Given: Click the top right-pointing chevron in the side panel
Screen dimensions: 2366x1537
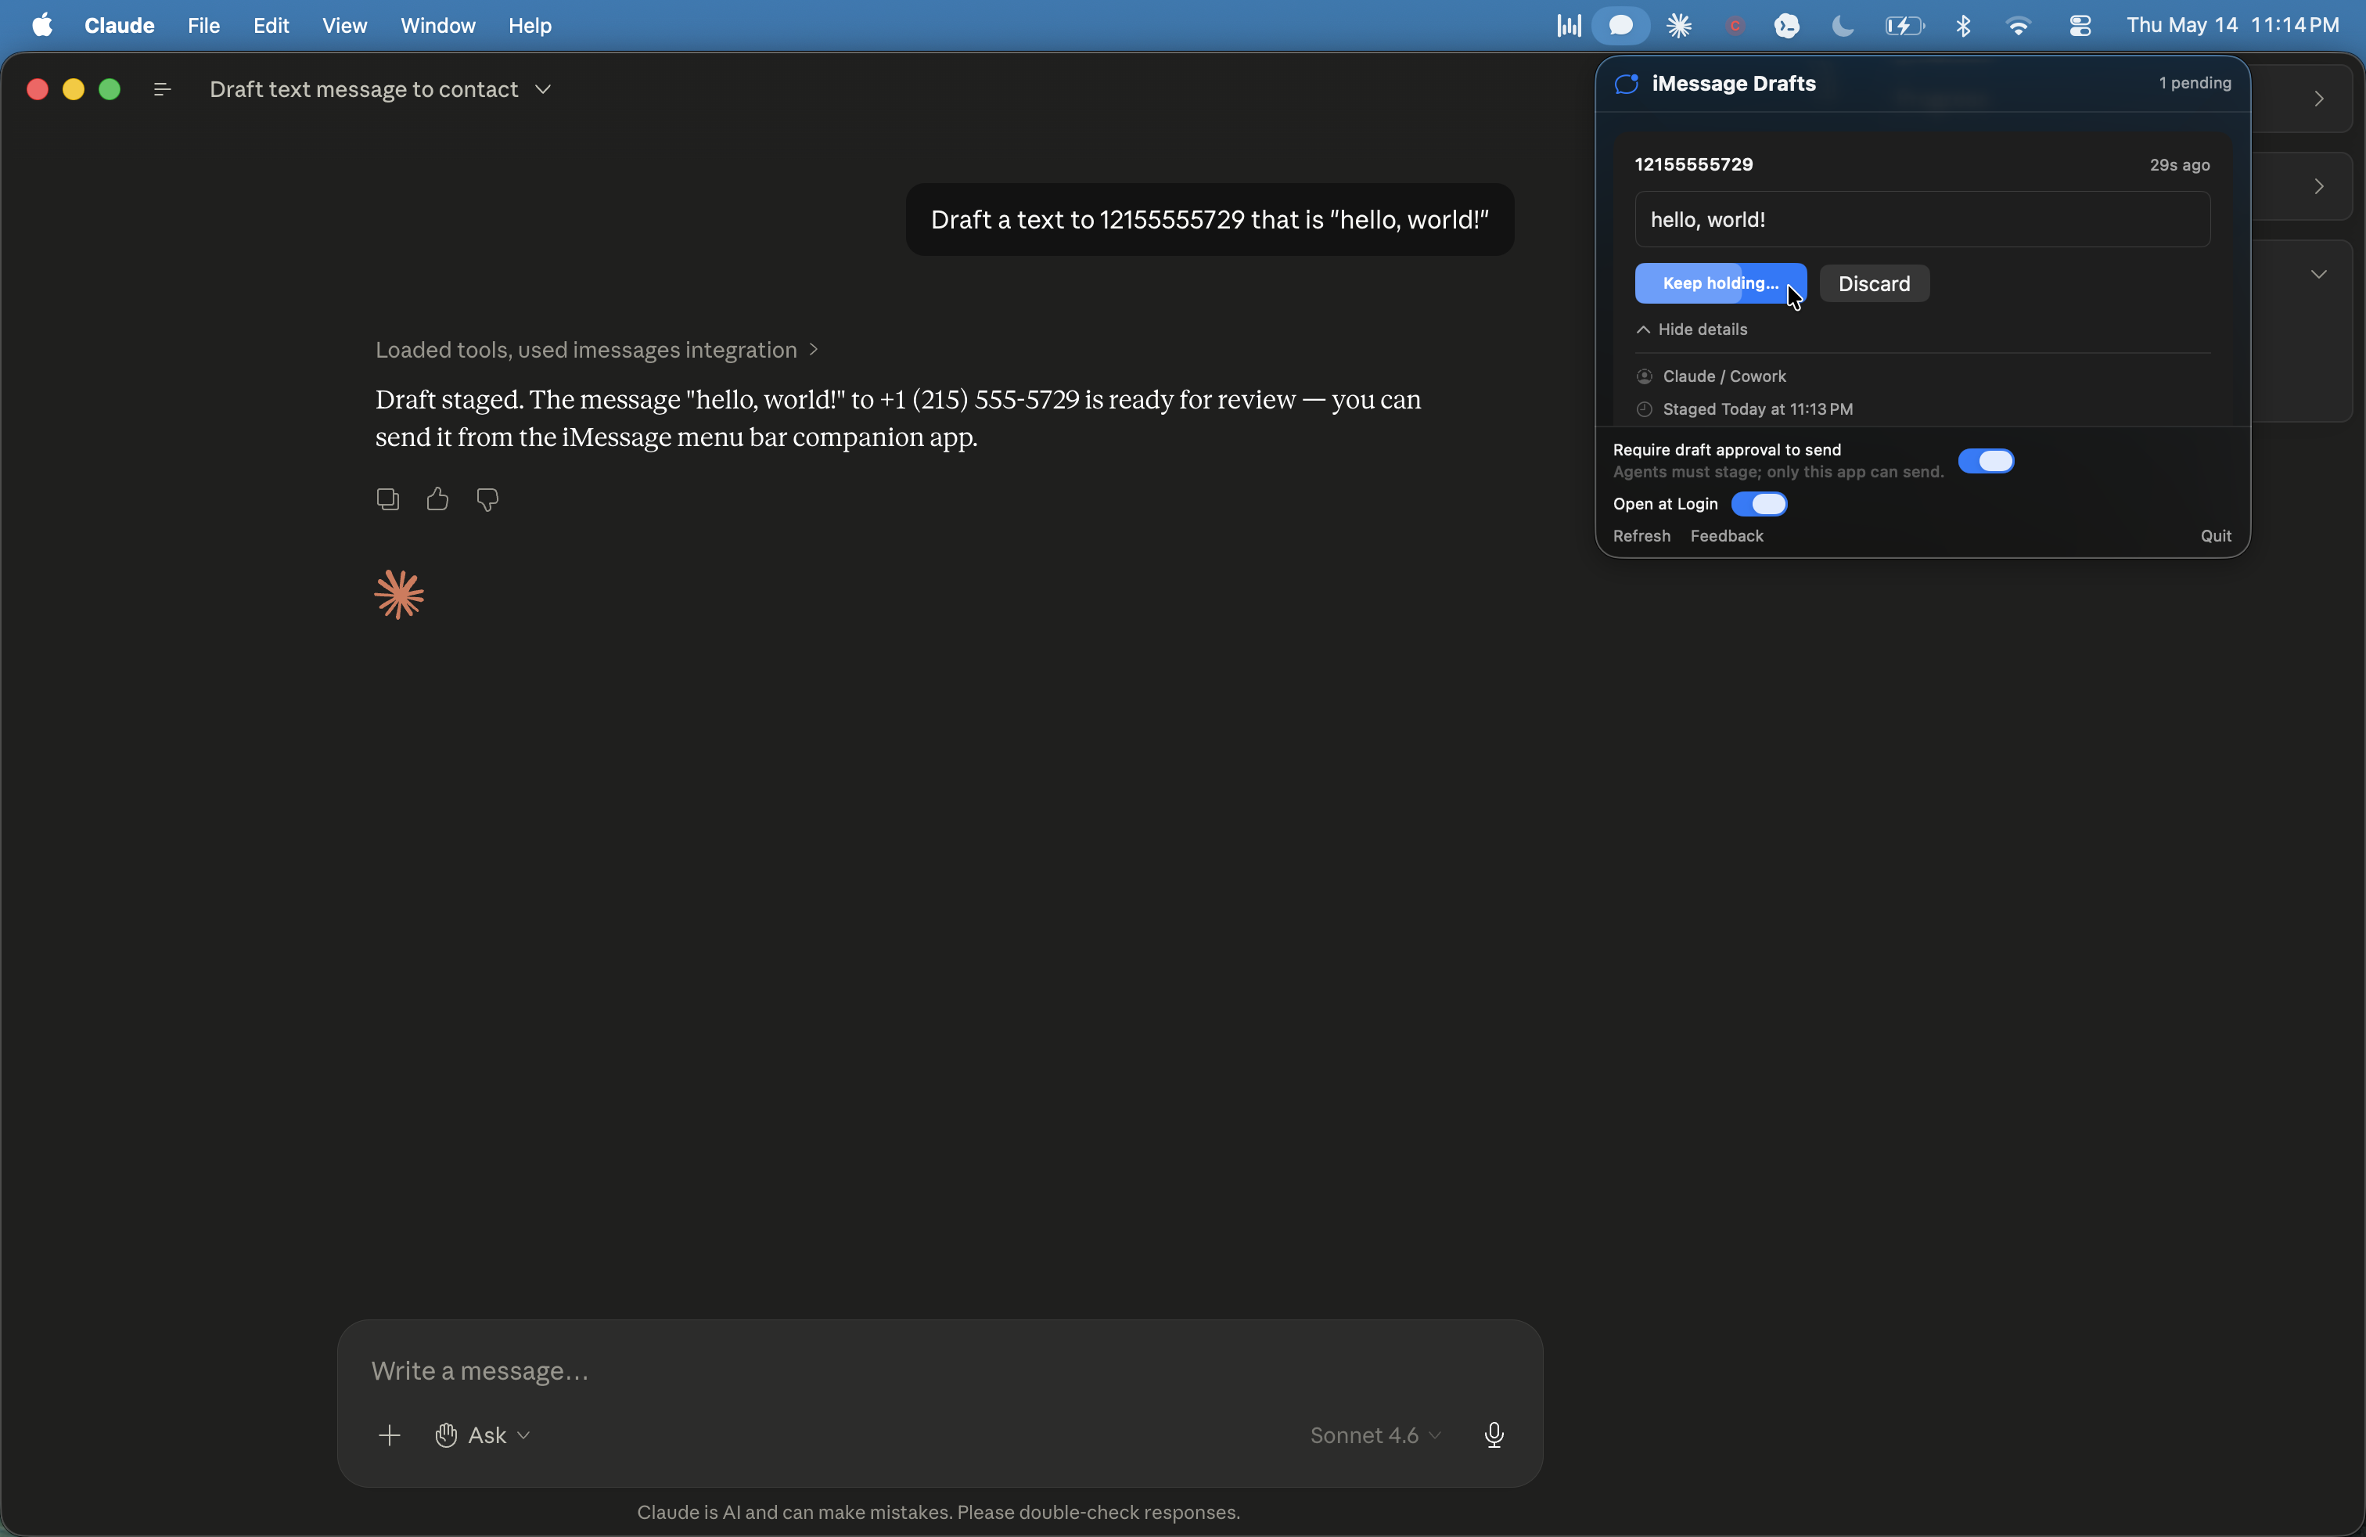Looking at the screenshot, I should click(2318, 99).
